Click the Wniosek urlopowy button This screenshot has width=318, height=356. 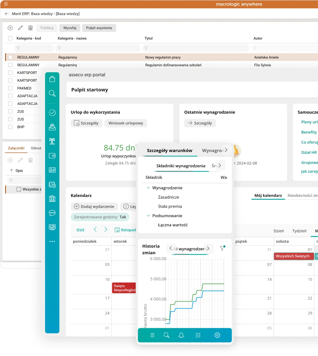tap(126, 123)
